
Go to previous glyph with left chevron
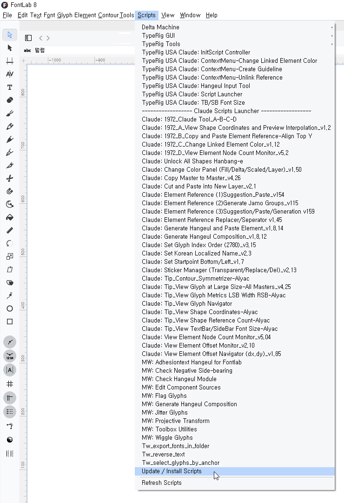tap(40, 38)
